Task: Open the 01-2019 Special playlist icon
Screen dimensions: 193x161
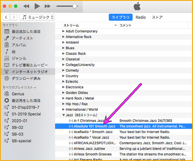Action: coord(6,114)
